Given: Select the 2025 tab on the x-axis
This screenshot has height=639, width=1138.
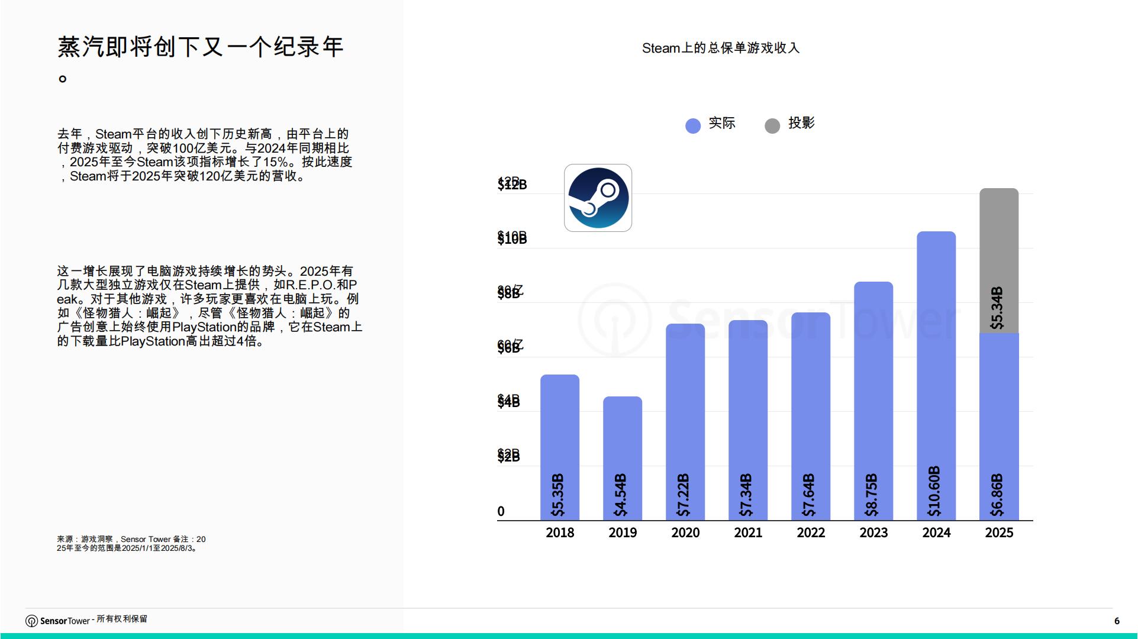Looking at the screenshot, I should 998,532.
